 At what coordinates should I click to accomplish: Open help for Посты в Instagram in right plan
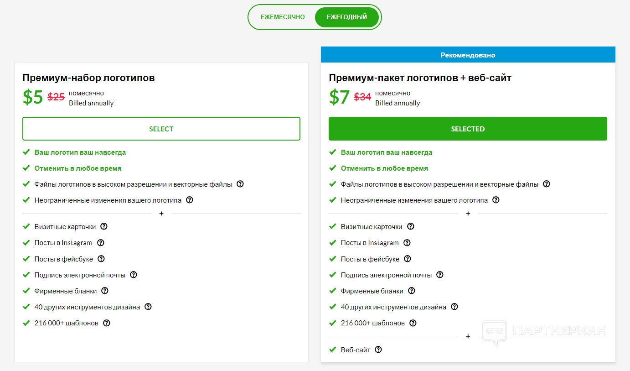pyautogui.click(x=407, y=243)
